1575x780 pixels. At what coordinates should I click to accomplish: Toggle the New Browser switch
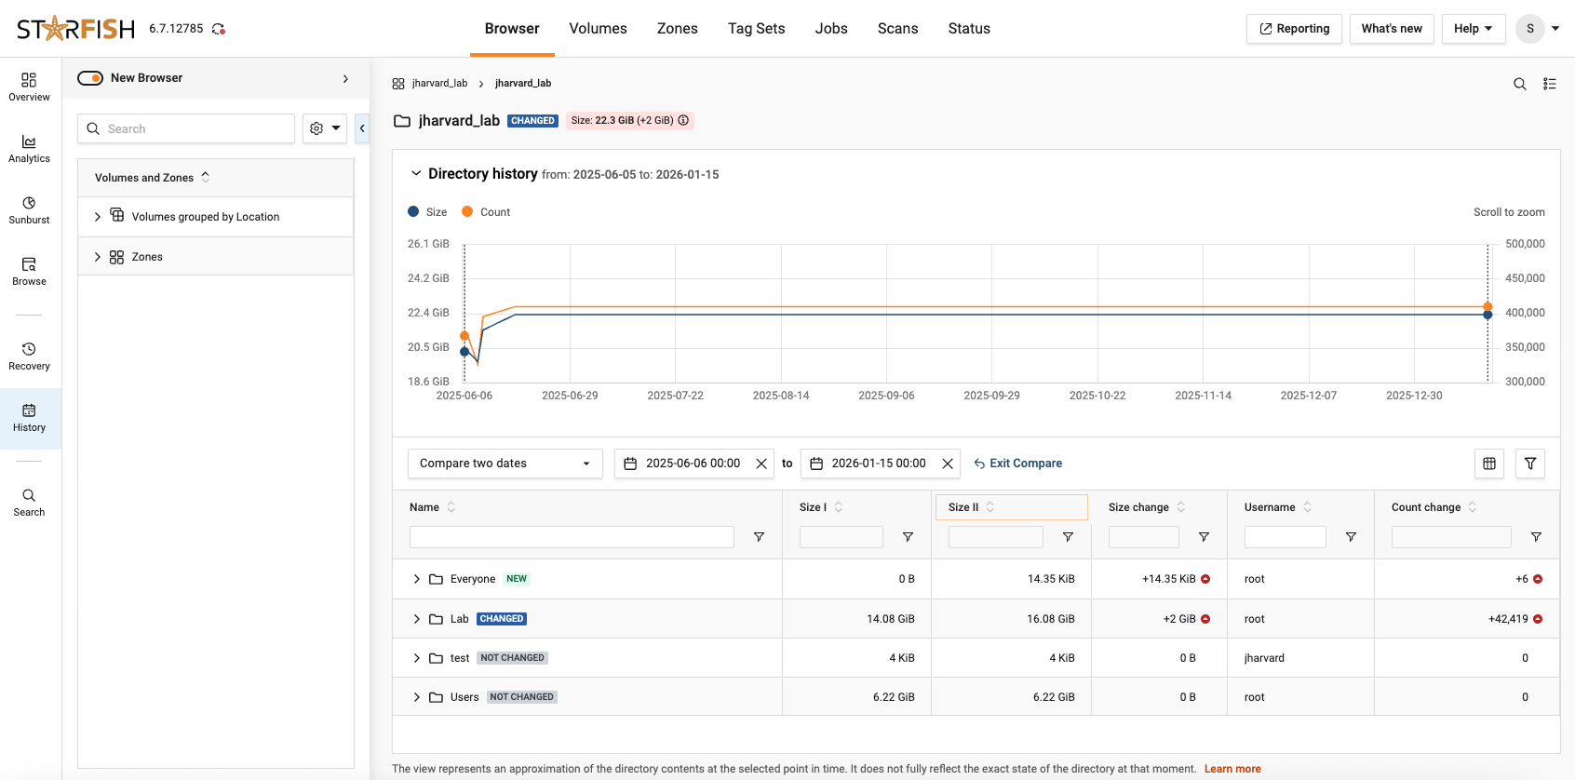point(90,78)
